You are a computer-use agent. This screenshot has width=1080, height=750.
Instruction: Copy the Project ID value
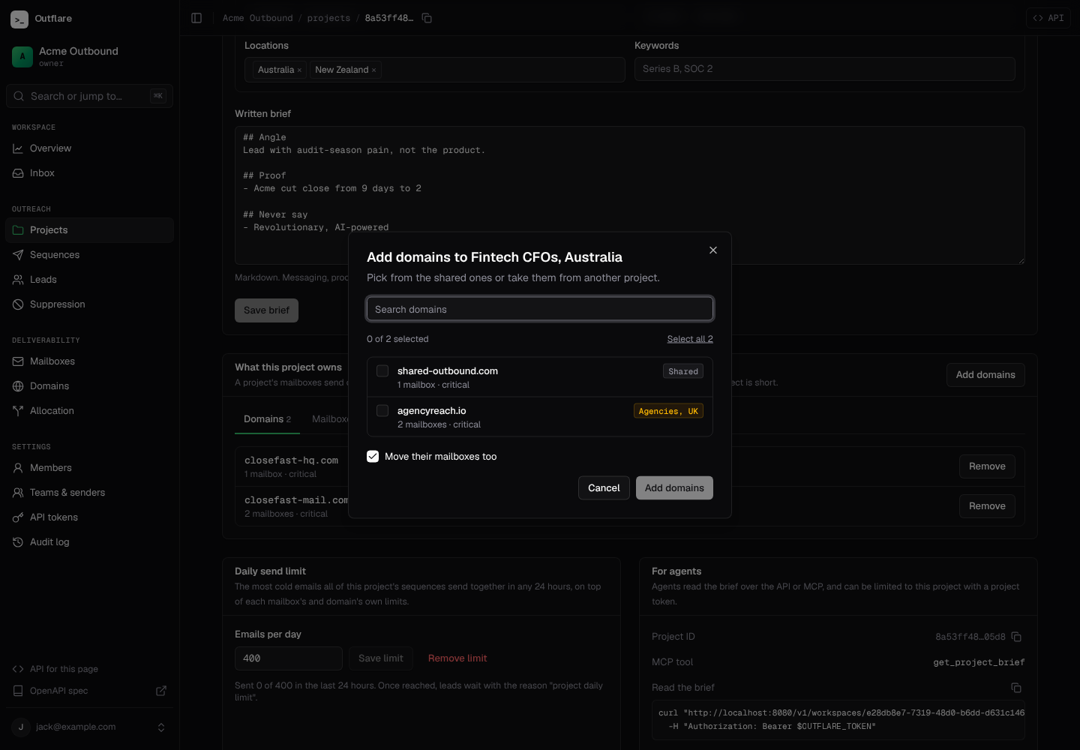pyautogui.click(x=1016, y=637)
